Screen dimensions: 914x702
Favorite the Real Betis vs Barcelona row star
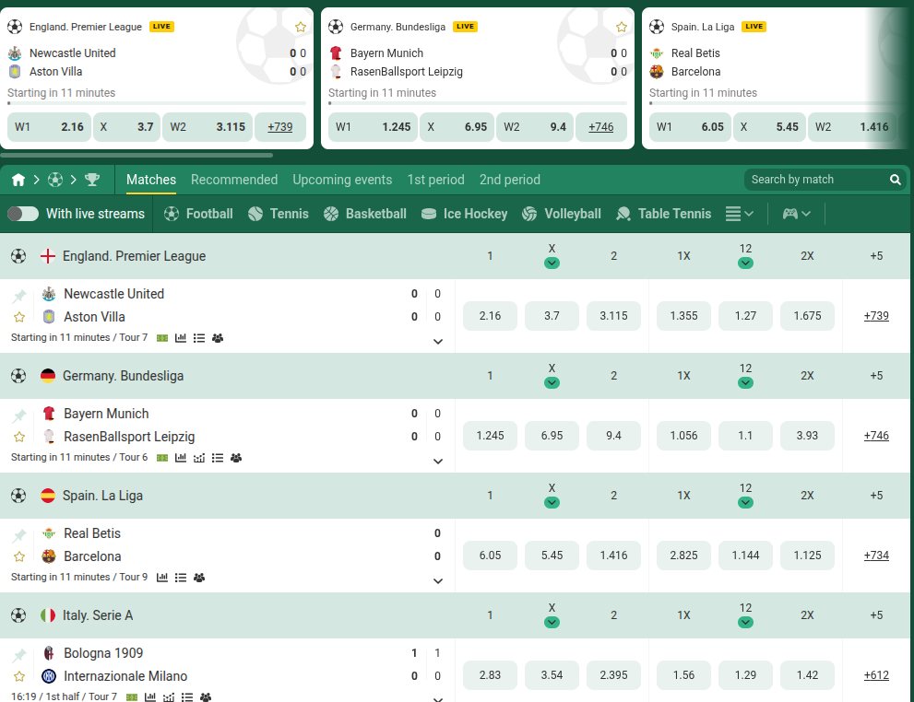coord(19,556)
